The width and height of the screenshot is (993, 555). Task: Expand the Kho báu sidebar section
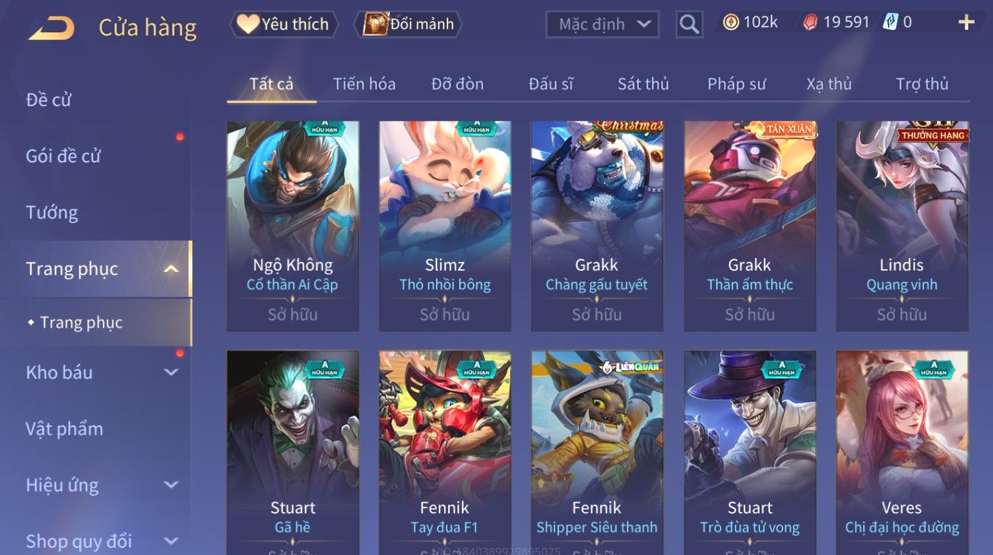(171, 372)
